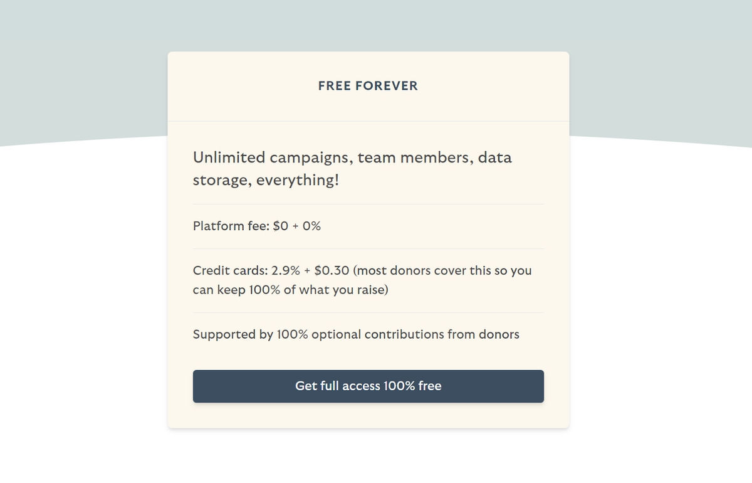The height and width of the screenshot is (483, 752).
Task: Click the word "FREE" in the card heading
Action: pos(335,86)
